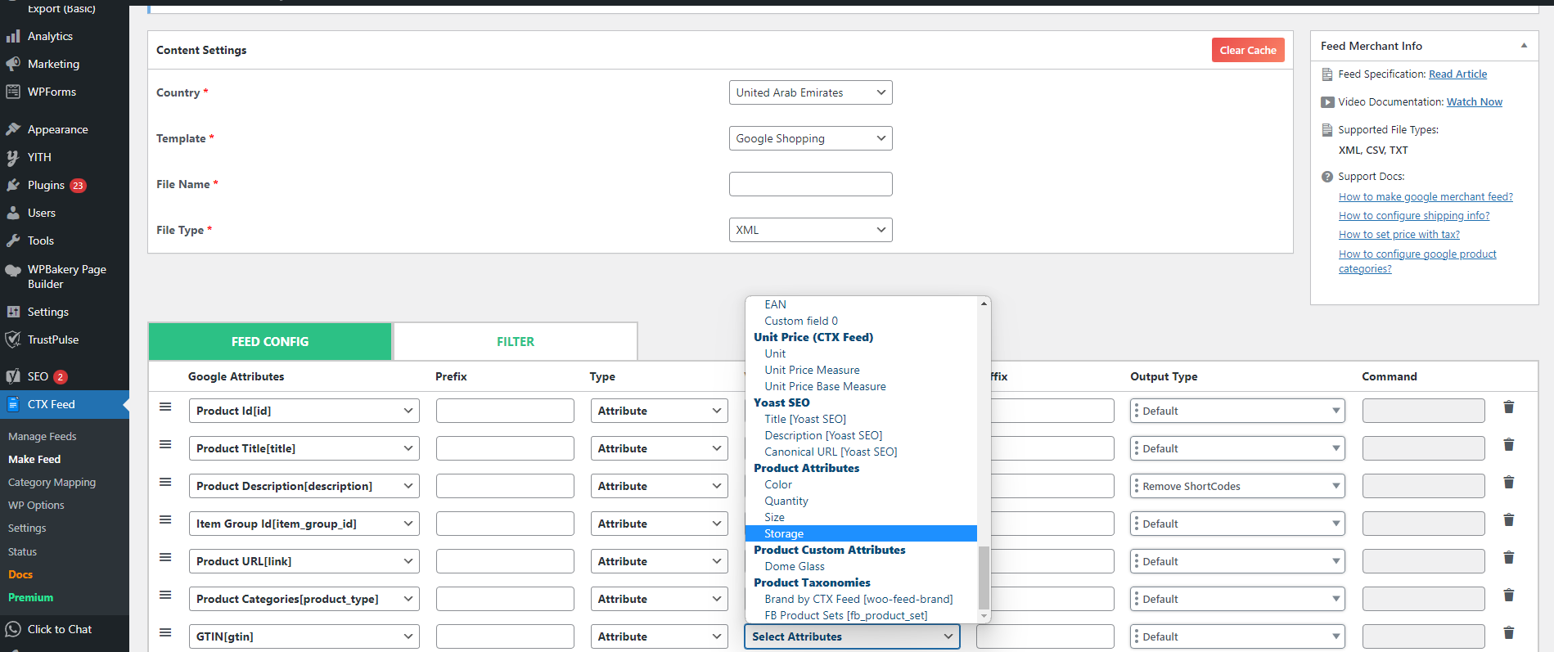Open Type dropdown in Product Description row

click(660, 486)
